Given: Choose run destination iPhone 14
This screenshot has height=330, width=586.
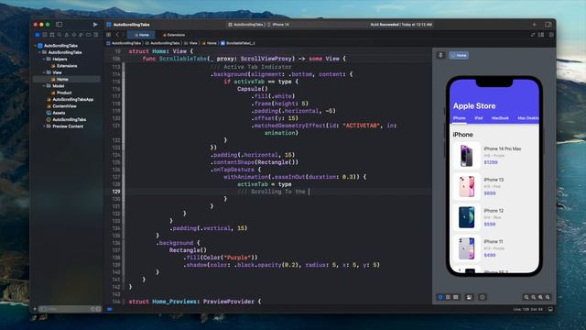Looking at the screenshot, I should coord(278,25).
